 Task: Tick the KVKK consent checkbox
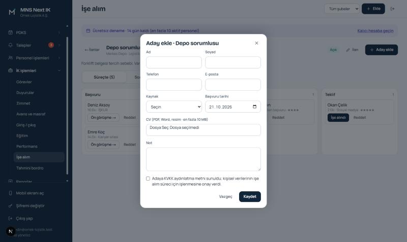[x=148, y=179]
